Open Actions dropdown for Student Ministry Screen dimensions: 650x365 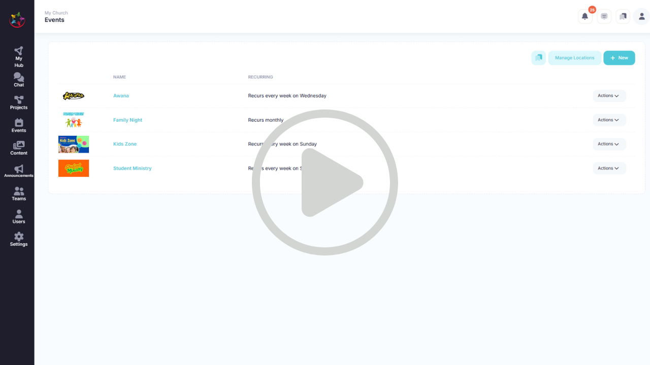609,168
